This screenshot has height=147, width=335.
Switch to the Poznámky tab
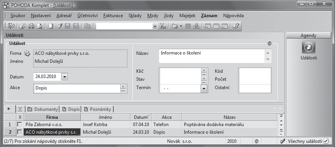click(x=98, y=109)
